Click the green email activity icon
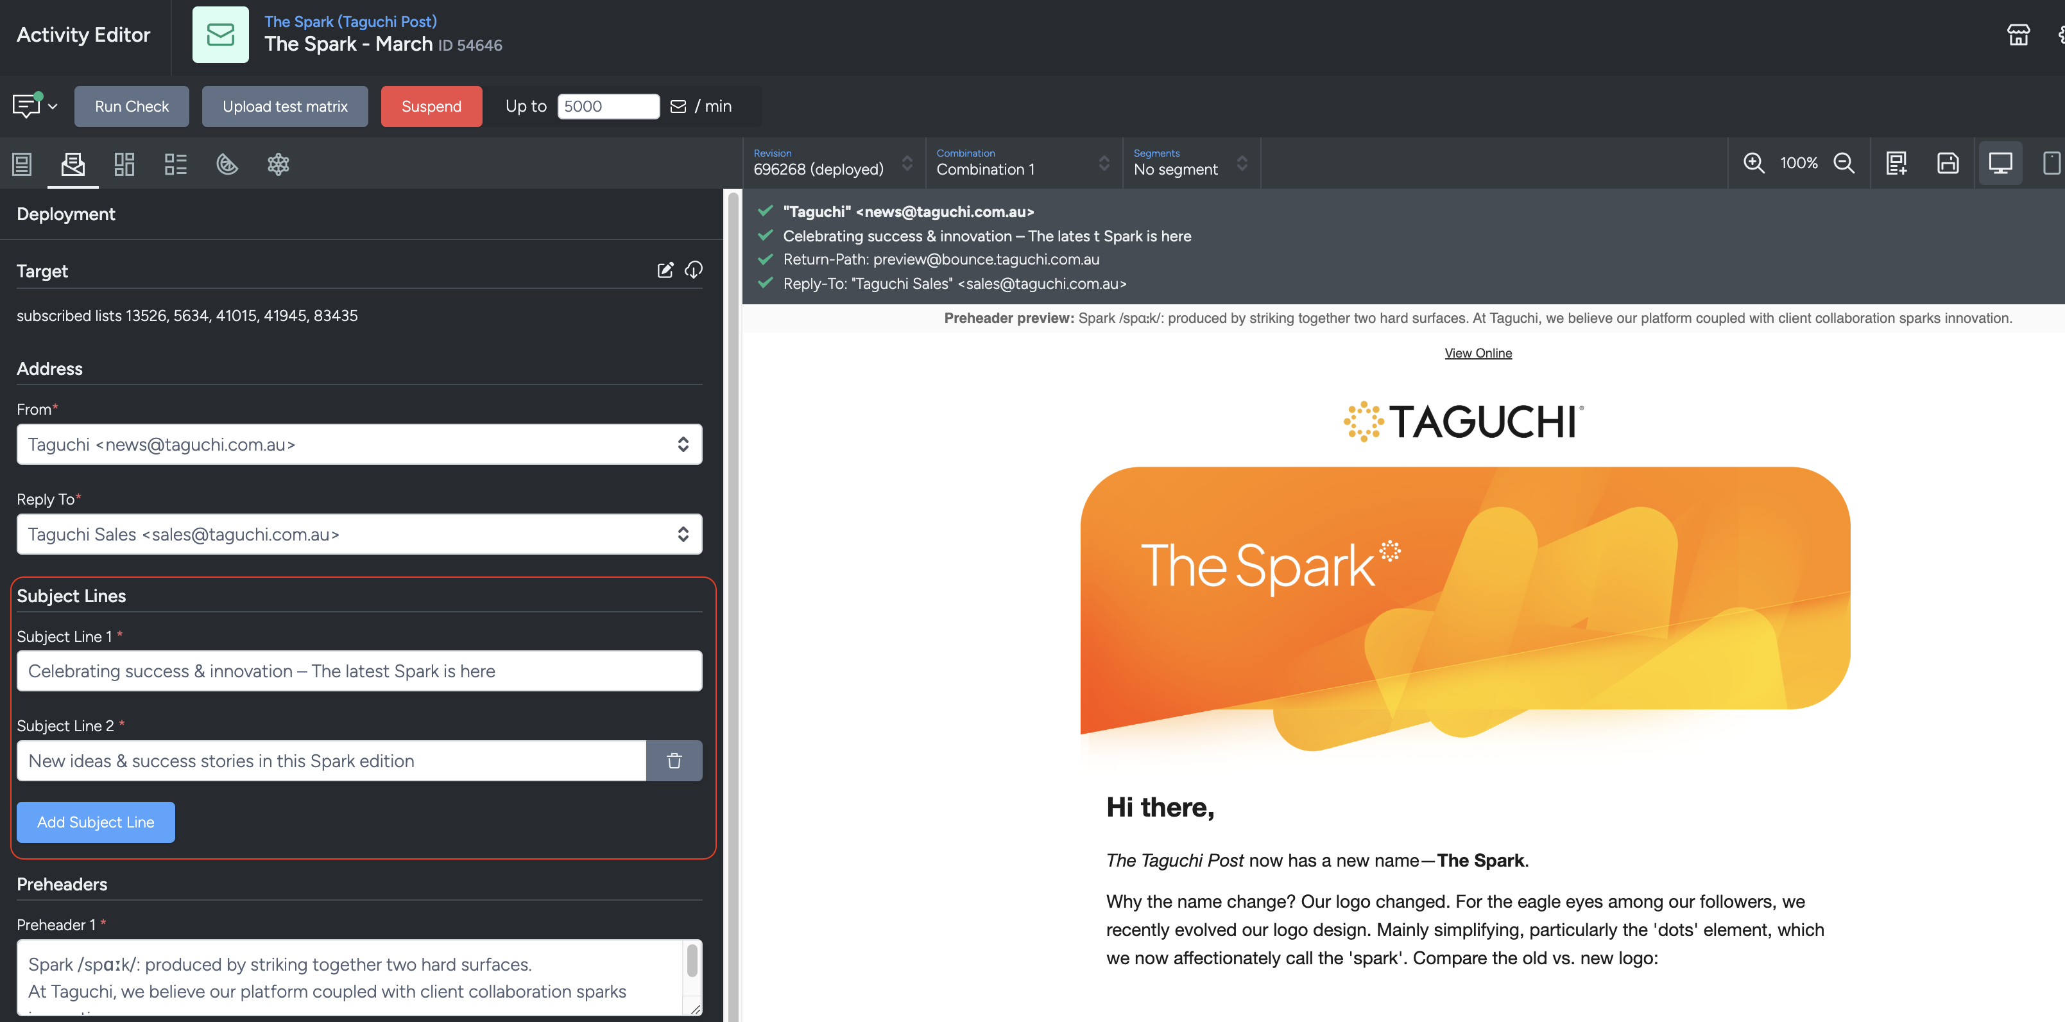 click(221, 35)
